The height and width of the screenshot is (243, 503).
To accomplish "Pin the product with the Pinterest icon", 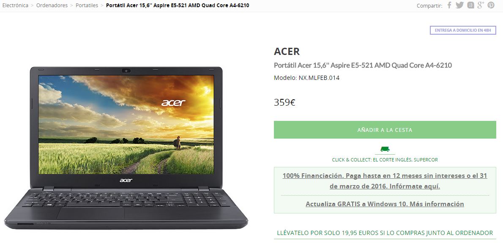I will (x=491, y=5).
